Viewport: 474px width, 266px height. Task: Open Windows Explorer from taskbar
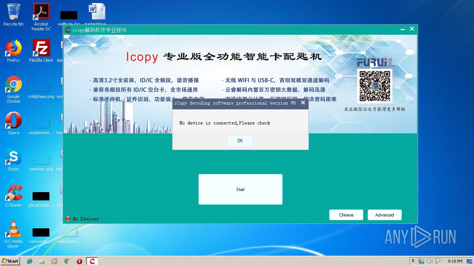click(42, 261)
